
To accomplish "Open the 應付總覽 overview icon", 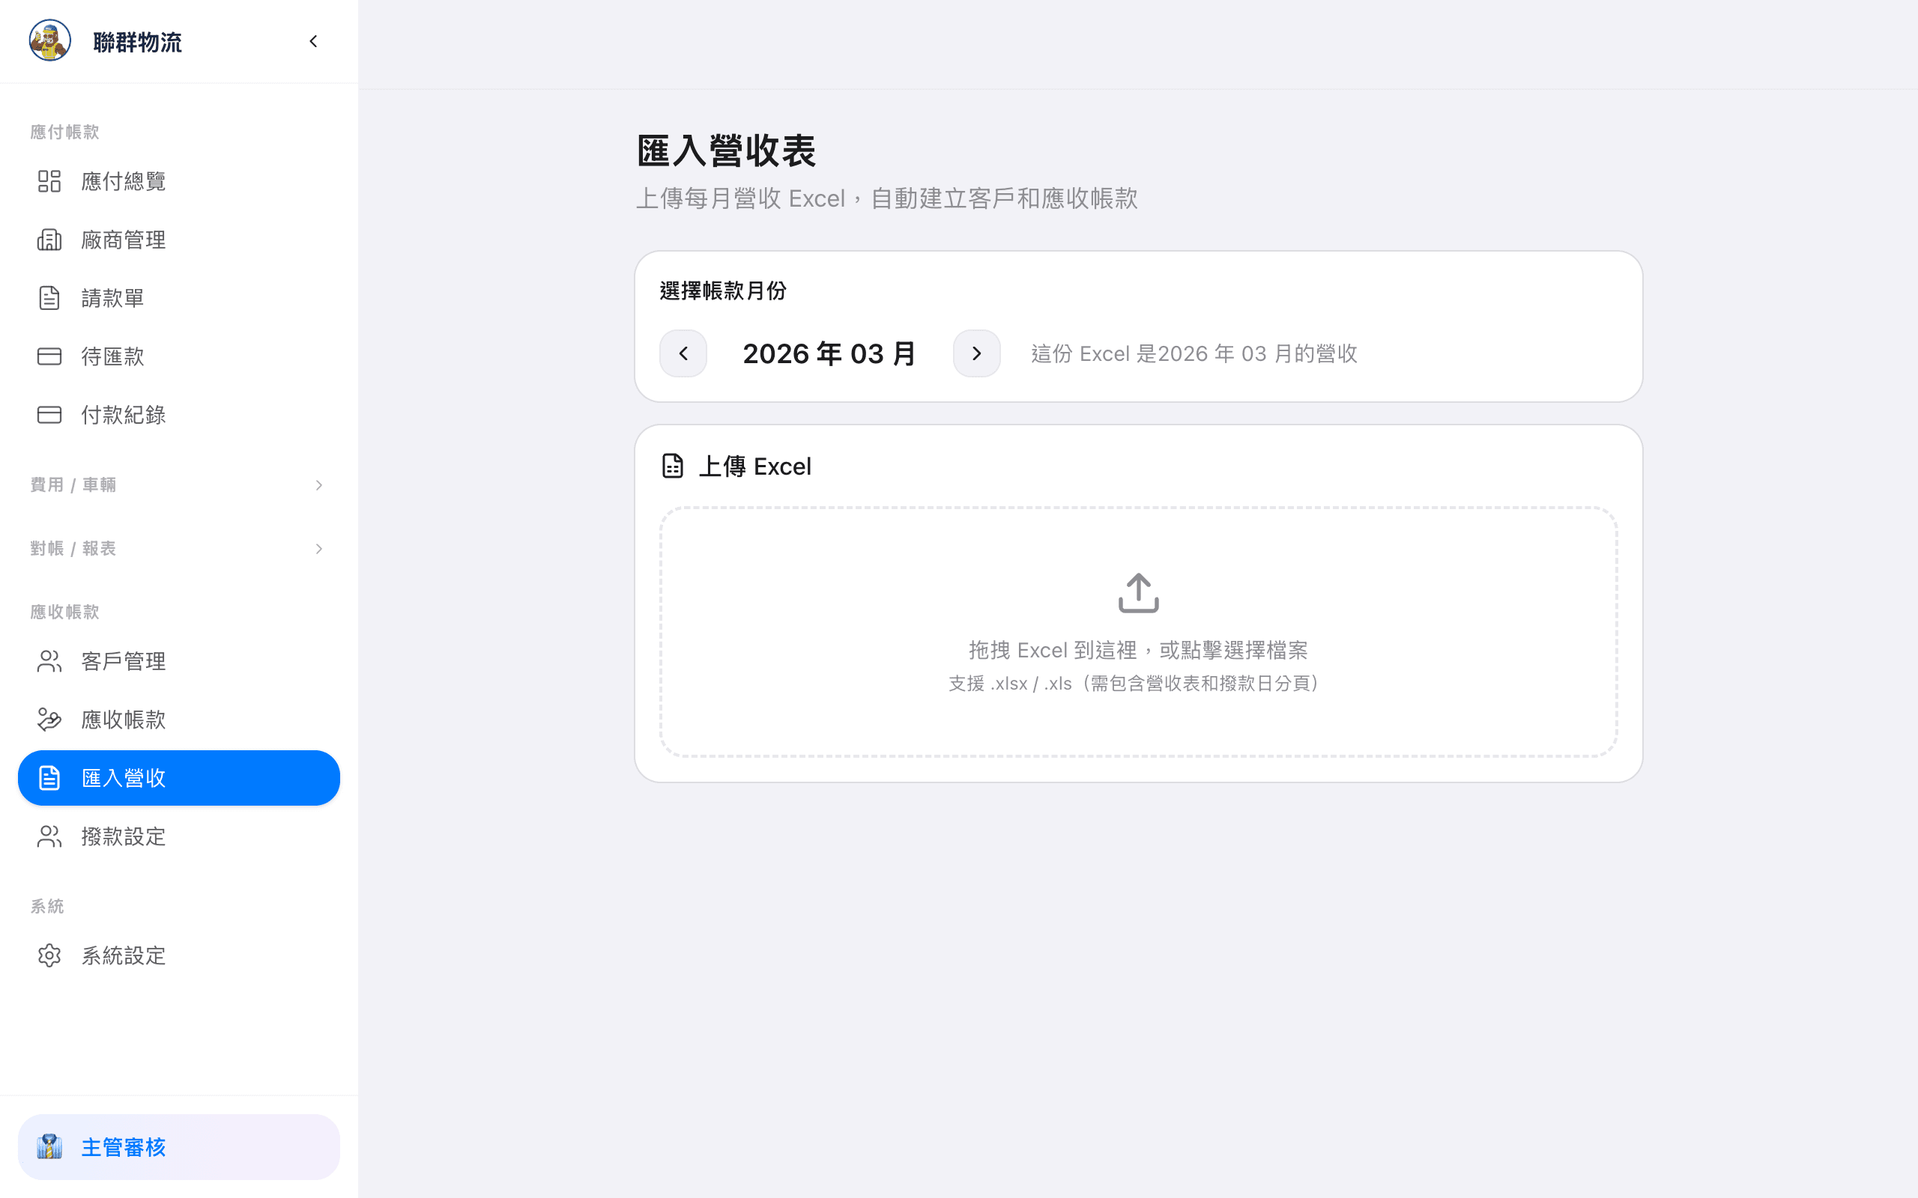I will pyautogui.click(x=49, y=180).
